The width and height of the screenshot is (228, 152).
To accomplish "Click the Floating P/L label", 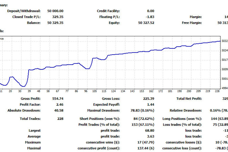I will coord(110,17).
